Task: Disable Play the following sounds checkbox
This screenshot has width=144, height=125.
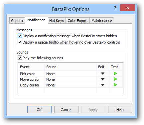Action: 20,58
